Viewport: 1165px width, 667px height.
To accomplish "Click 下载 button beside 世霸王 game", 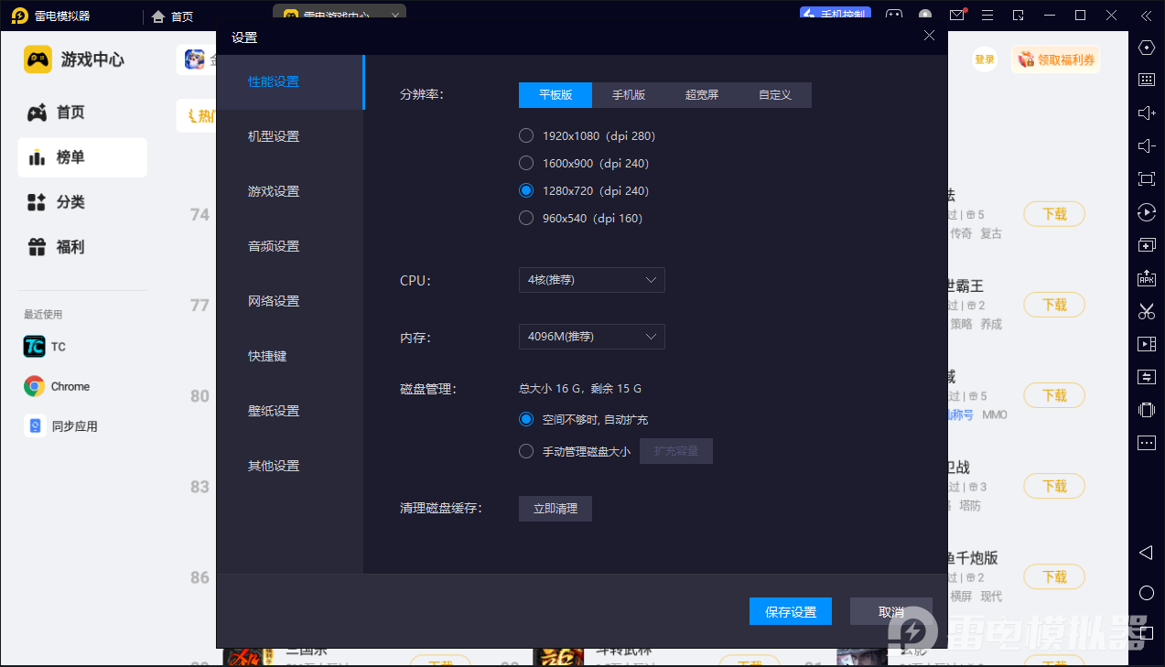I will tap(1054, 305).
